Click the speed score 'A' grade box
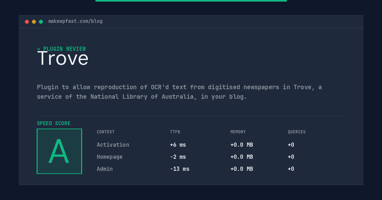 59,151
